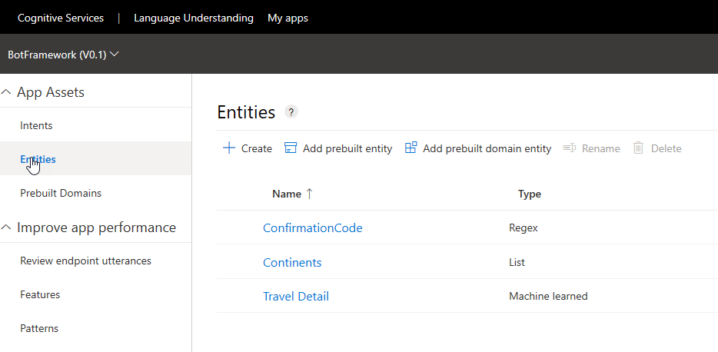Open Review endpoint utterances

(x=85, y=261)
